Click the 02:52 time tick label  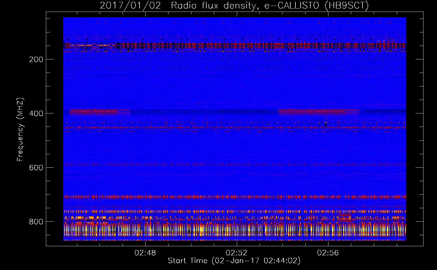coord(237,253)
